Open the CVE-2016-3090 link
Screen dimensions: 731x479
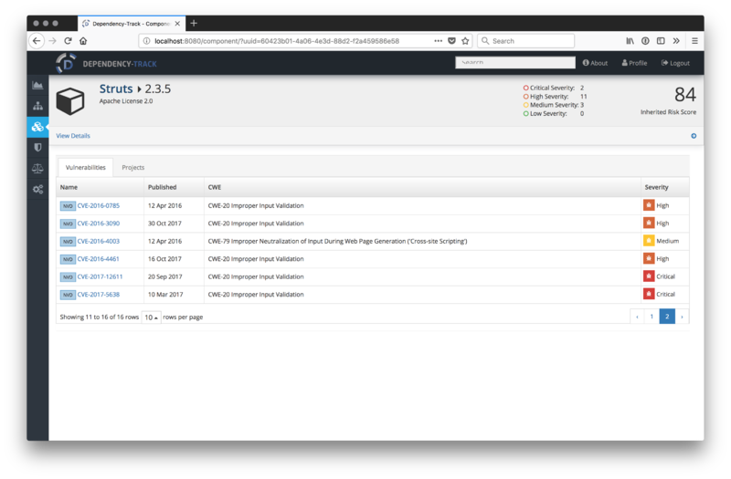pos(99,224)
